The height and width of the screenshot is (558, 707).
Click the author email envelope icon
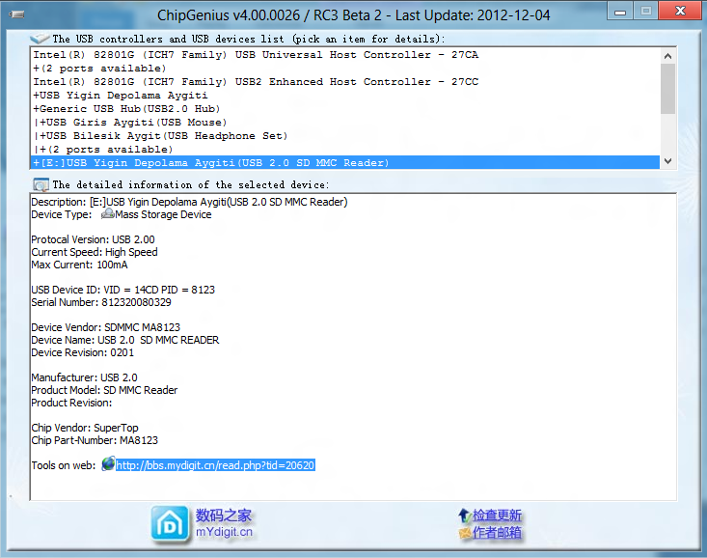click(x=465, y=533)
